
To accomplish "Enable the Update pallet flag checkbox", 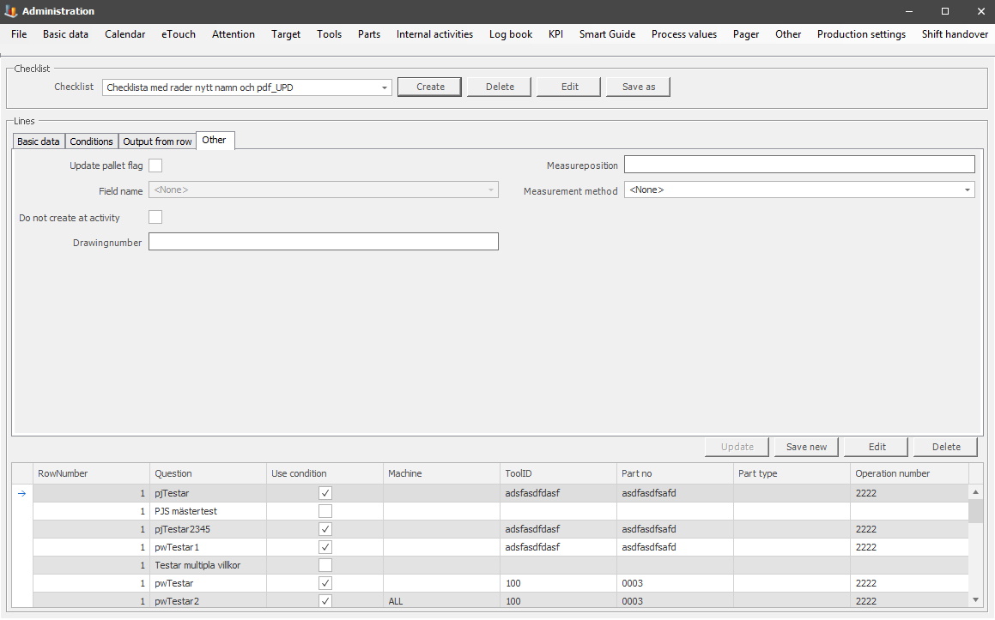I will coord(155,166).
